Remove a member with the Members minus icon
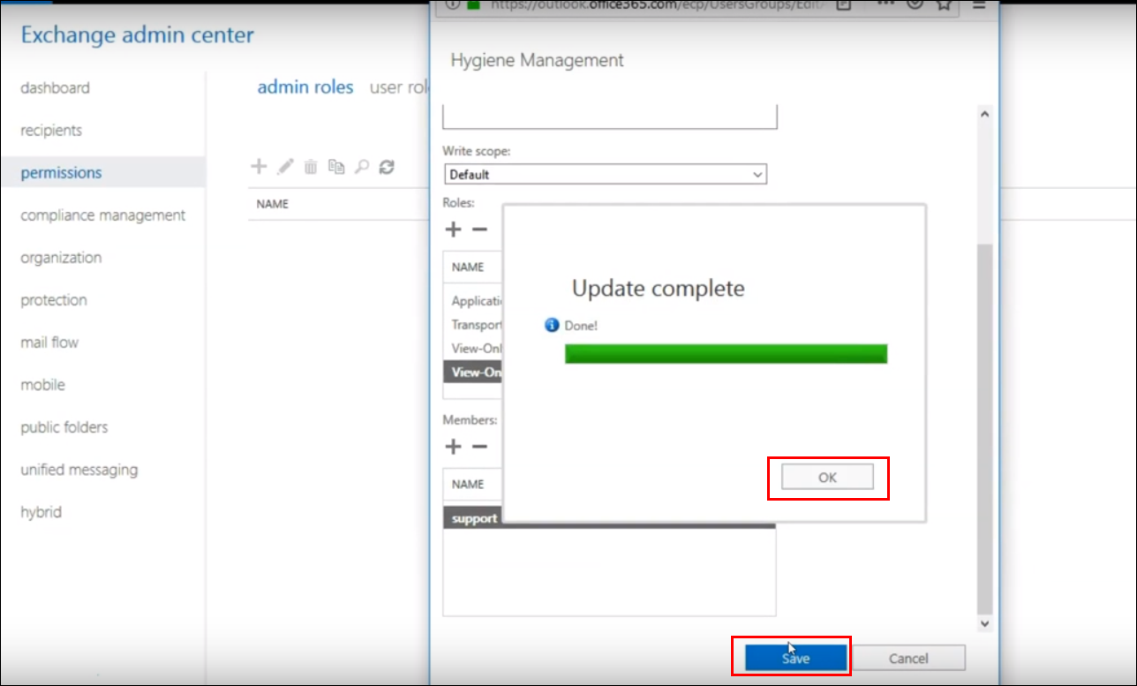Viewport: 1137px width, 686px height. (x=479, y=447)
